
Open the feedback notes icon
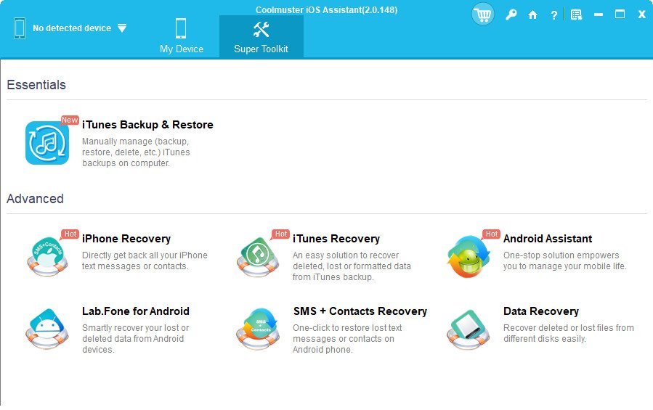click(x=577, y=15)
